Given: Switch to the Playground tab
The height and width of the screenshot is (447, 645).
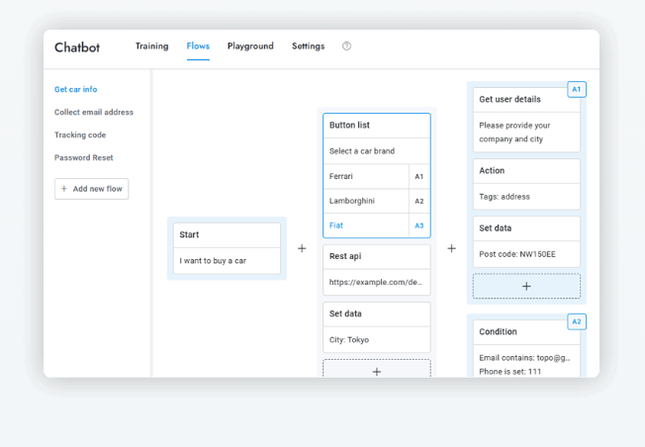Looking at the screenshot, I should pyautogui.click(x=250, y=46).
